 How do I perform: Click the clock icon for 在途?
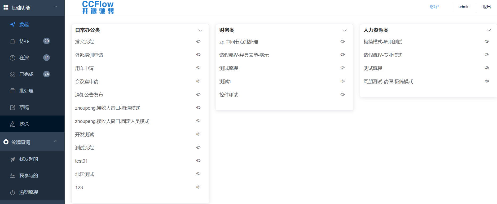pos(12,58)
